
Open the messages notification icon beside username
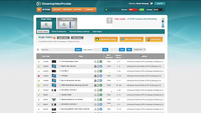pos(151,3)
